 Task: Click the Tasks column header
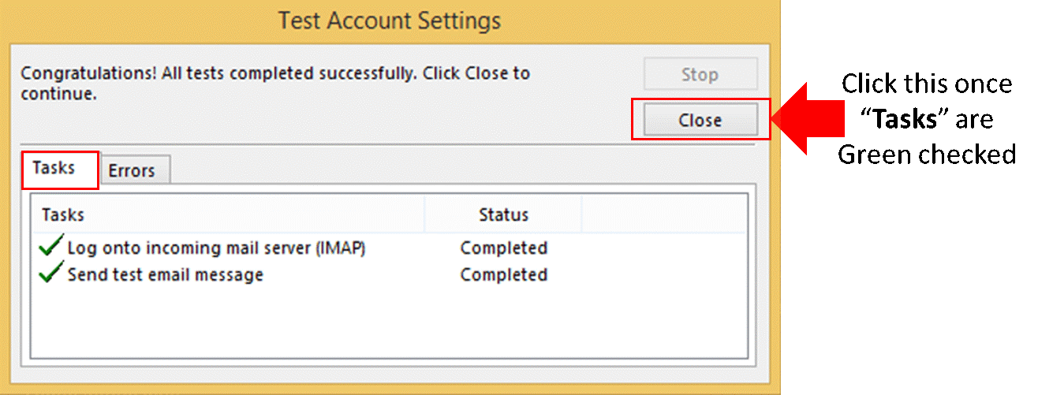[x=228, y=214]
